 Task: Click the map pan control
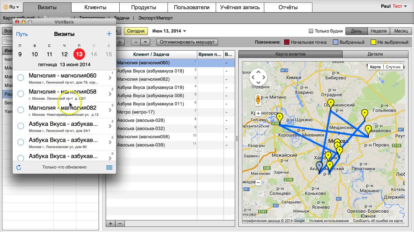click(258, 77)
